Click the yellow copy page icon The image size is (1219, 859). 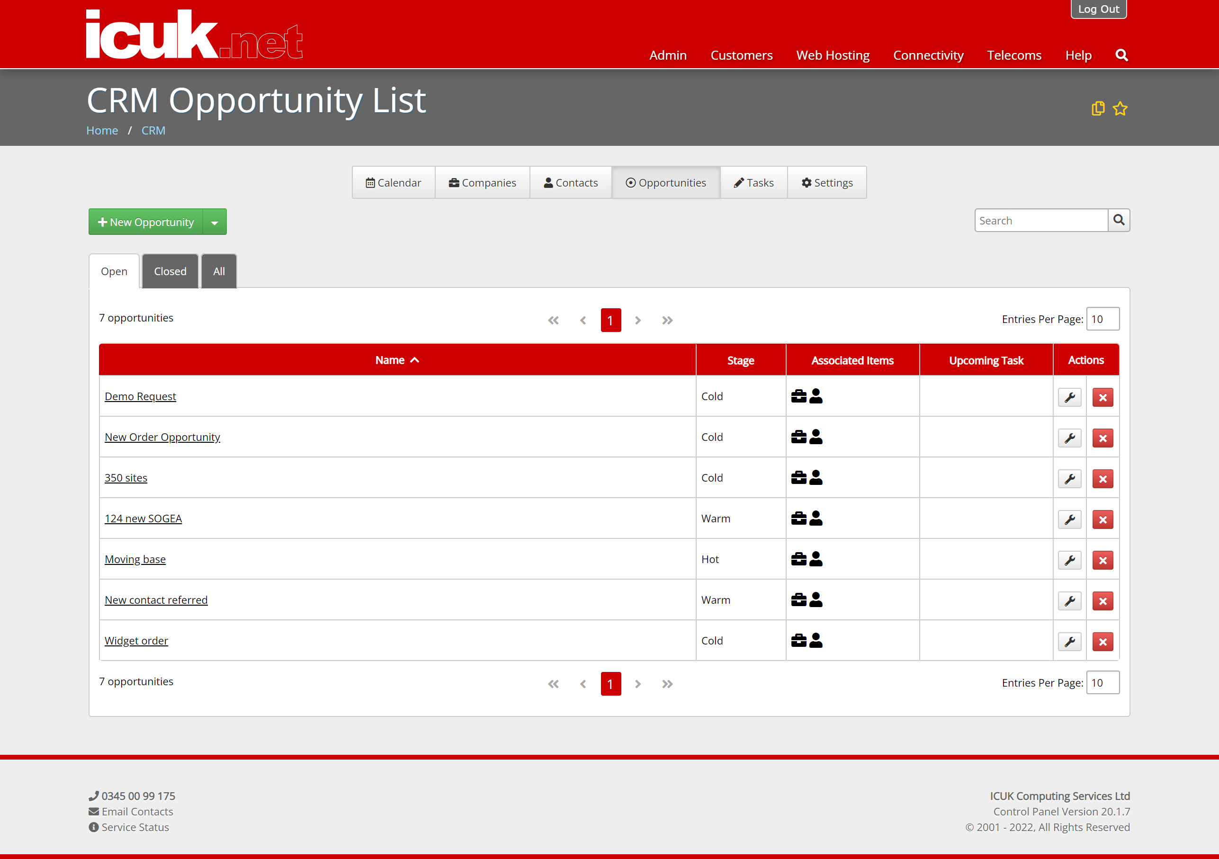[x=1098, y=109]
